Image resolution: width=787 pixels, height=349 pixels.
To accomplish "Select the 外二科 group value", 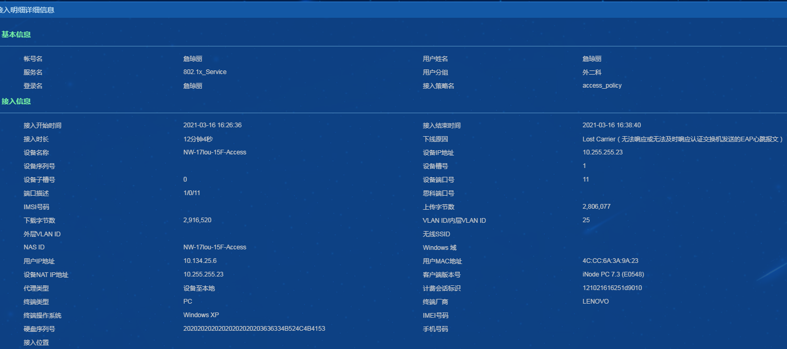I will tap(592, 73).
